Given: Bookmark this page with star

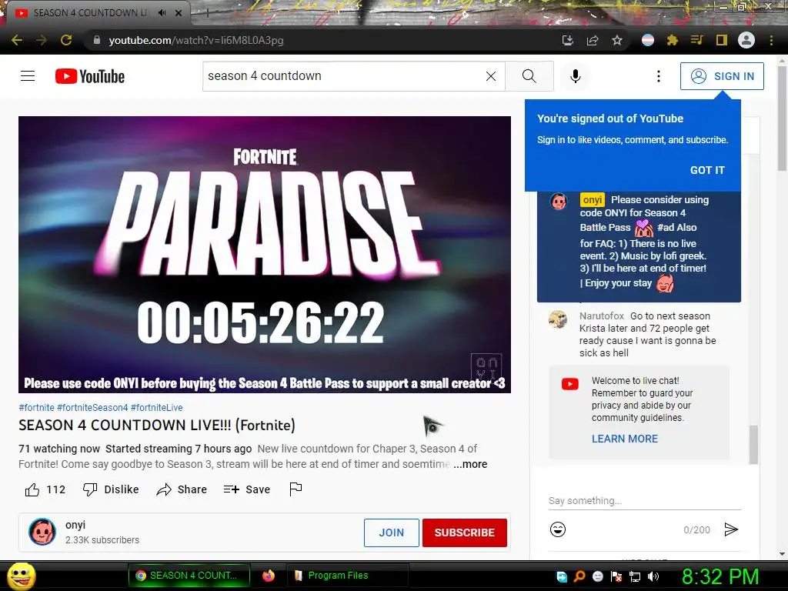Looking at the screenshot, I should [x=617, y=40].
